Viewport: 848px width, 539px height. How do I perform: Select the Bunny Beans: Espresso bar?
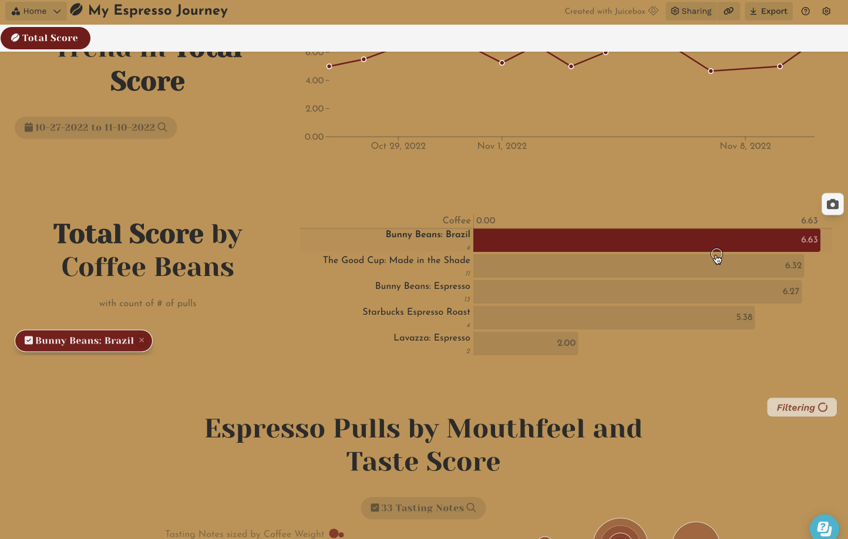coord(637,292)
